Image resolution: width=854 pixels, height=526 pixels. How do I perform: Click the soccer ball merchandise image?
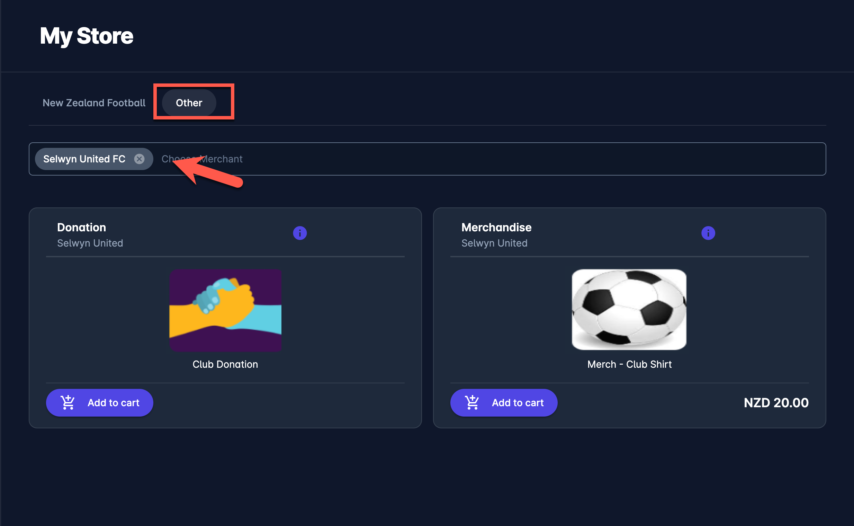[x=629, y=309]
